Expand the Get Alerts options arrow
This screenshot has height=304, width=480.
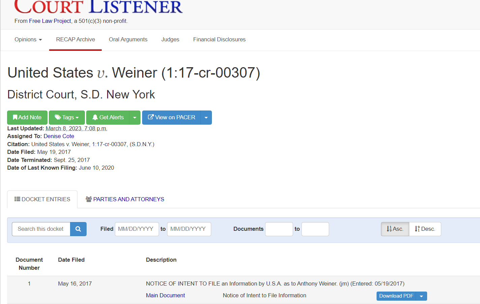click(x=135, y=118)
